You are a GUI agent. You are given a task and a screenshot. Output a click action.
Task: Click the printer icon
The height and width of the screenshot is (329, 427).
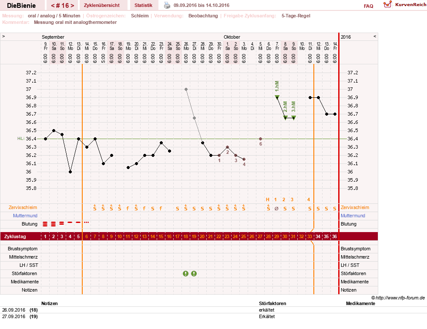[x=167, y=5]
